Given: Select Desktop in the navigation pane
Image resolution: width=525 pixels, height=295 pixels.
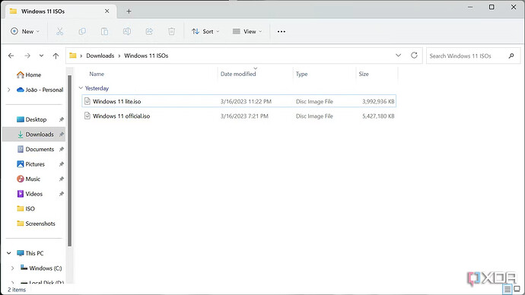Looking at the screenshot, I should pyautogui.click(x=31, y=119).
